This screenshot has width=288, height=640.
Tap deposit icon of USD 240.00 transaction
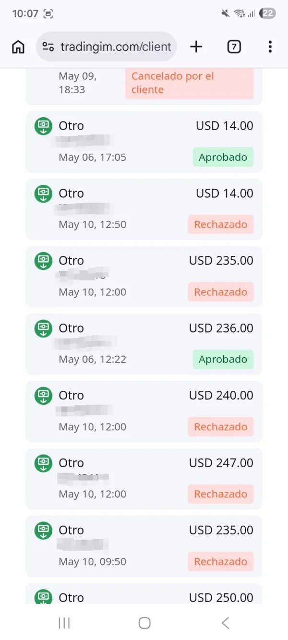[x=43, y=396]
